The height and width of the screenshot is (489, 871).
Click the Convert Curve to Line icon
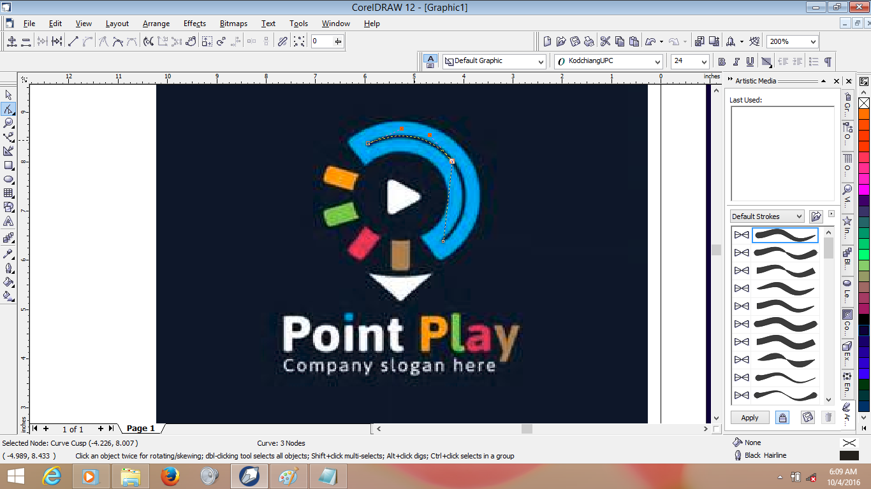[x=73, y=41]
